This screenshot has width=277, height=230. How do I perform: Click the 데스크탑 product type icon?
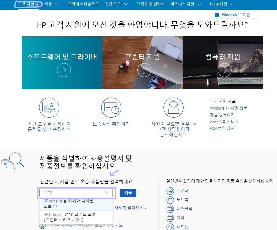click(170, 209)
